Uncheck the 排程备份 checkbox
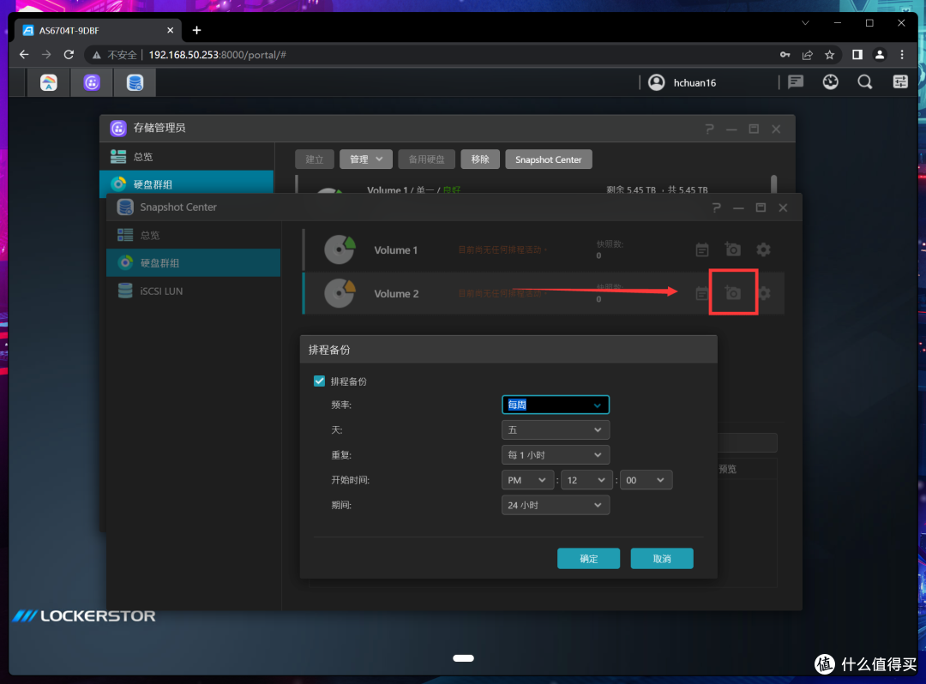The width and height of the screenshot is (926, 684). (320, 381)
